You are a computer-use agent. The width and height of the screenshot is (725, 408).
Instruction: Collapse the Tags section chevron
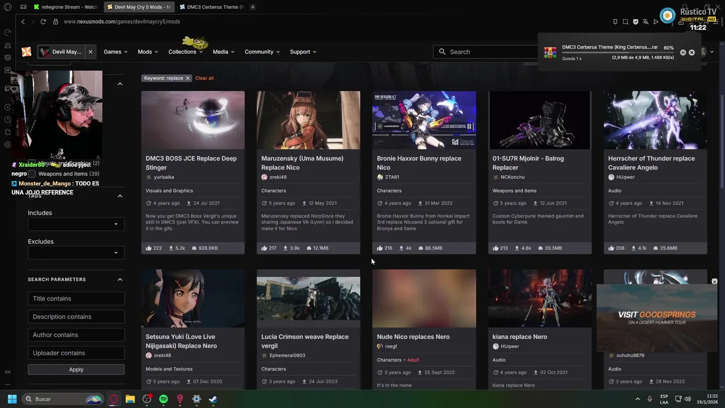(120, 196)
